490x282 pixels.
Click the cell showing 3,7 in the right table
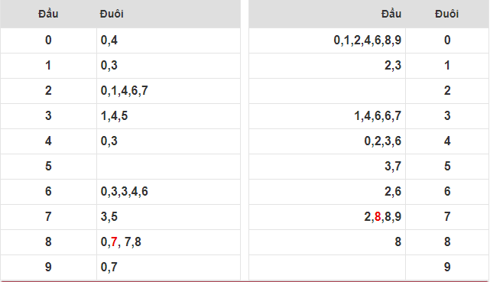(x=327, y=166)
